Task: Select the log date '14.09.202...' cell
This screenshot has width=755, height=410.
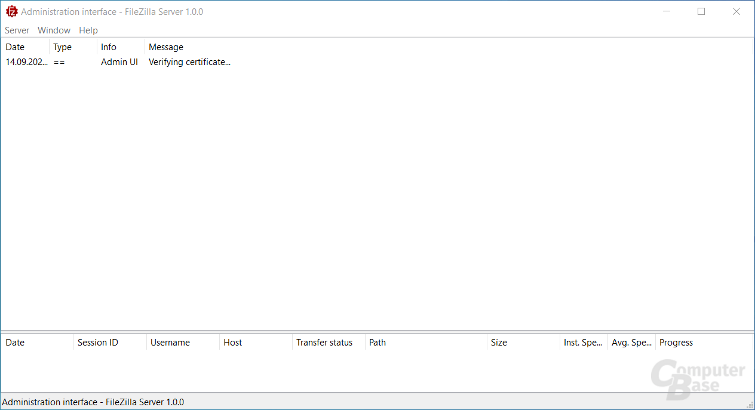Action: pyautogui.click(x=27, y=62)
